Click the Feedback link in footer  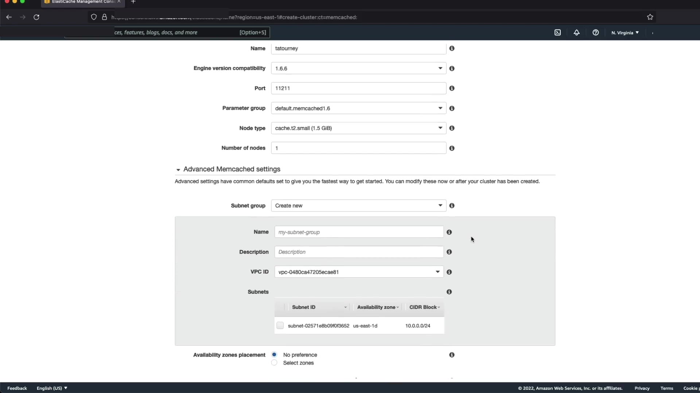17,388
